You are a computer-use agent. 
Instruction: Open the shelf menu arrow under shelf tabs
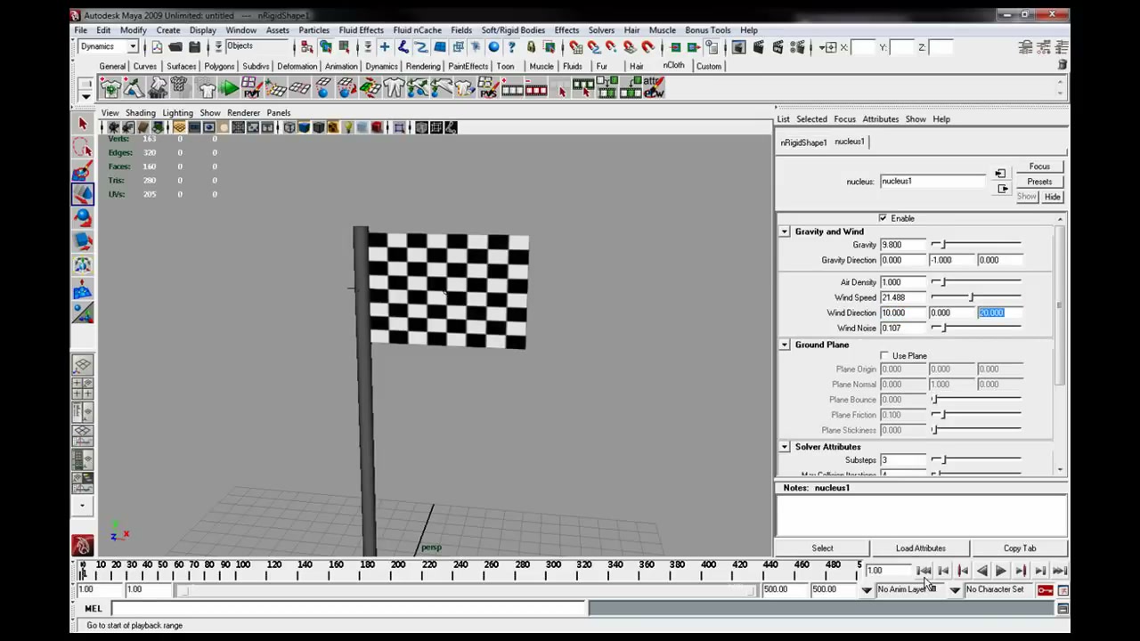(x=85, y=96)
